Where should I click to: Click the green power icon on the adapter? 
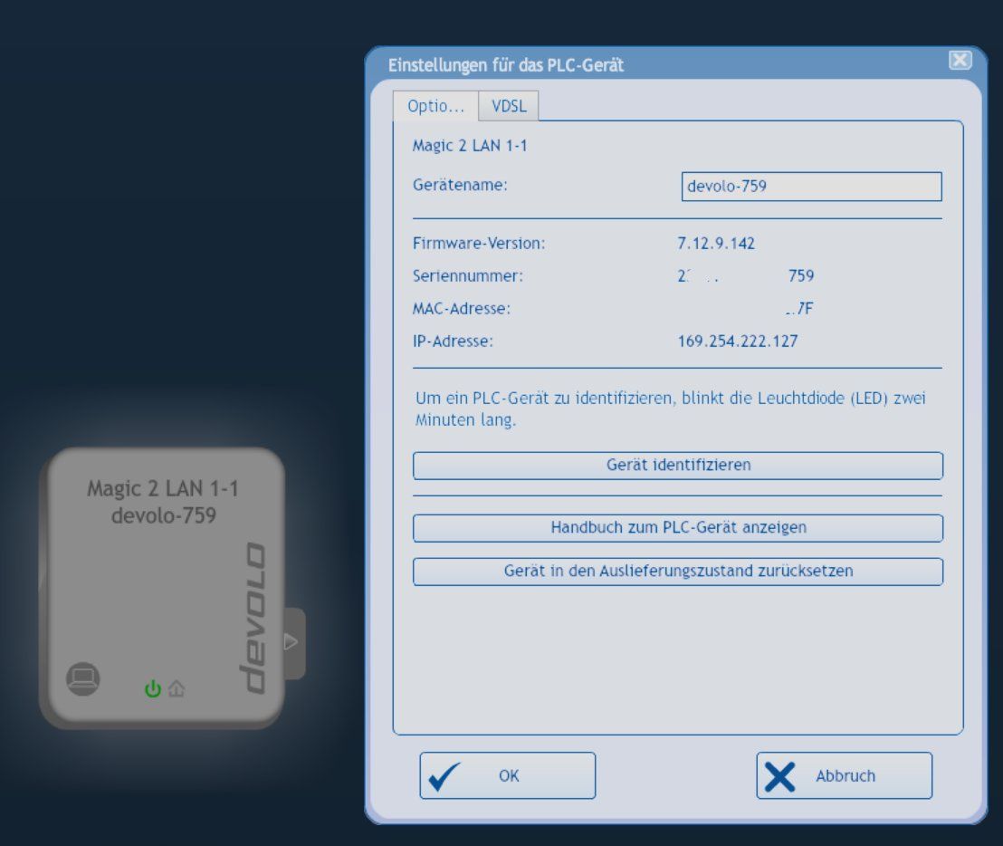153,688
